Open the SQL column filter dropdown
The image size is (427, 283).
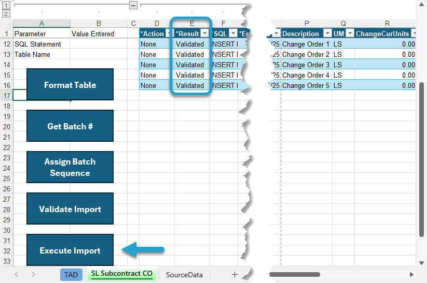tap(233, 34)
